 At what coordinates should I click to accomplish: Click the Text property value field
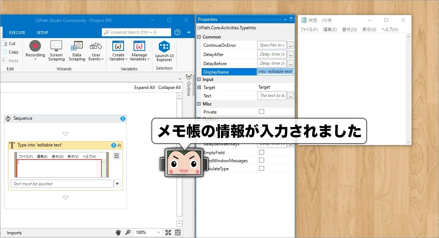[x=272, y=96]
